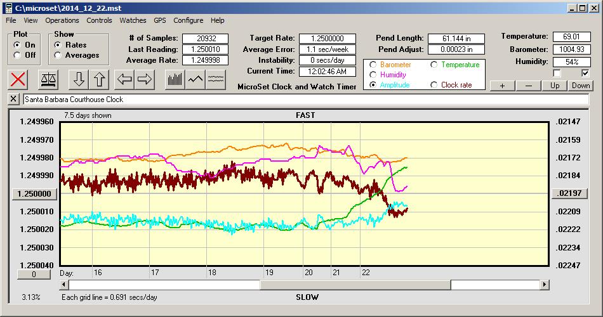
Task: Click the Target Rate field
Action: point(328,39)
